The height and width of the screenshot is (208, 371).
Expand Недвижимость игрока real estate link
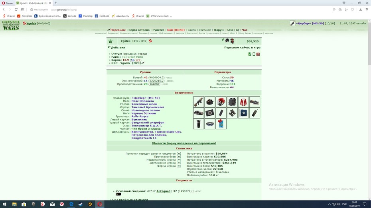click(x=179, y=159)
